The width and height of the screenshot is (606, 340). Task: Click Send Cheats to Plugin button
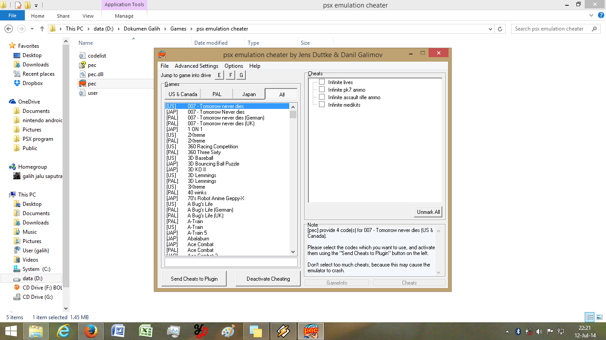coord(193,279)
